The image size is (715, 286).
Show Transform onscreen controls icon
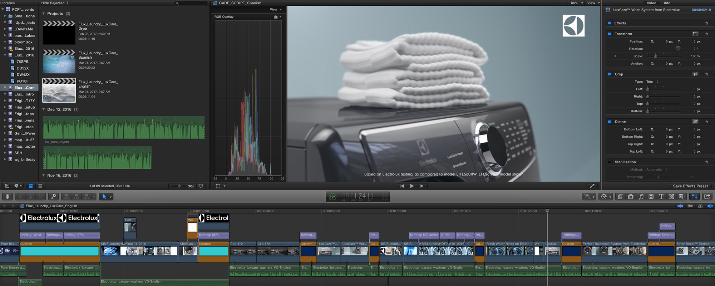(695, 34)
